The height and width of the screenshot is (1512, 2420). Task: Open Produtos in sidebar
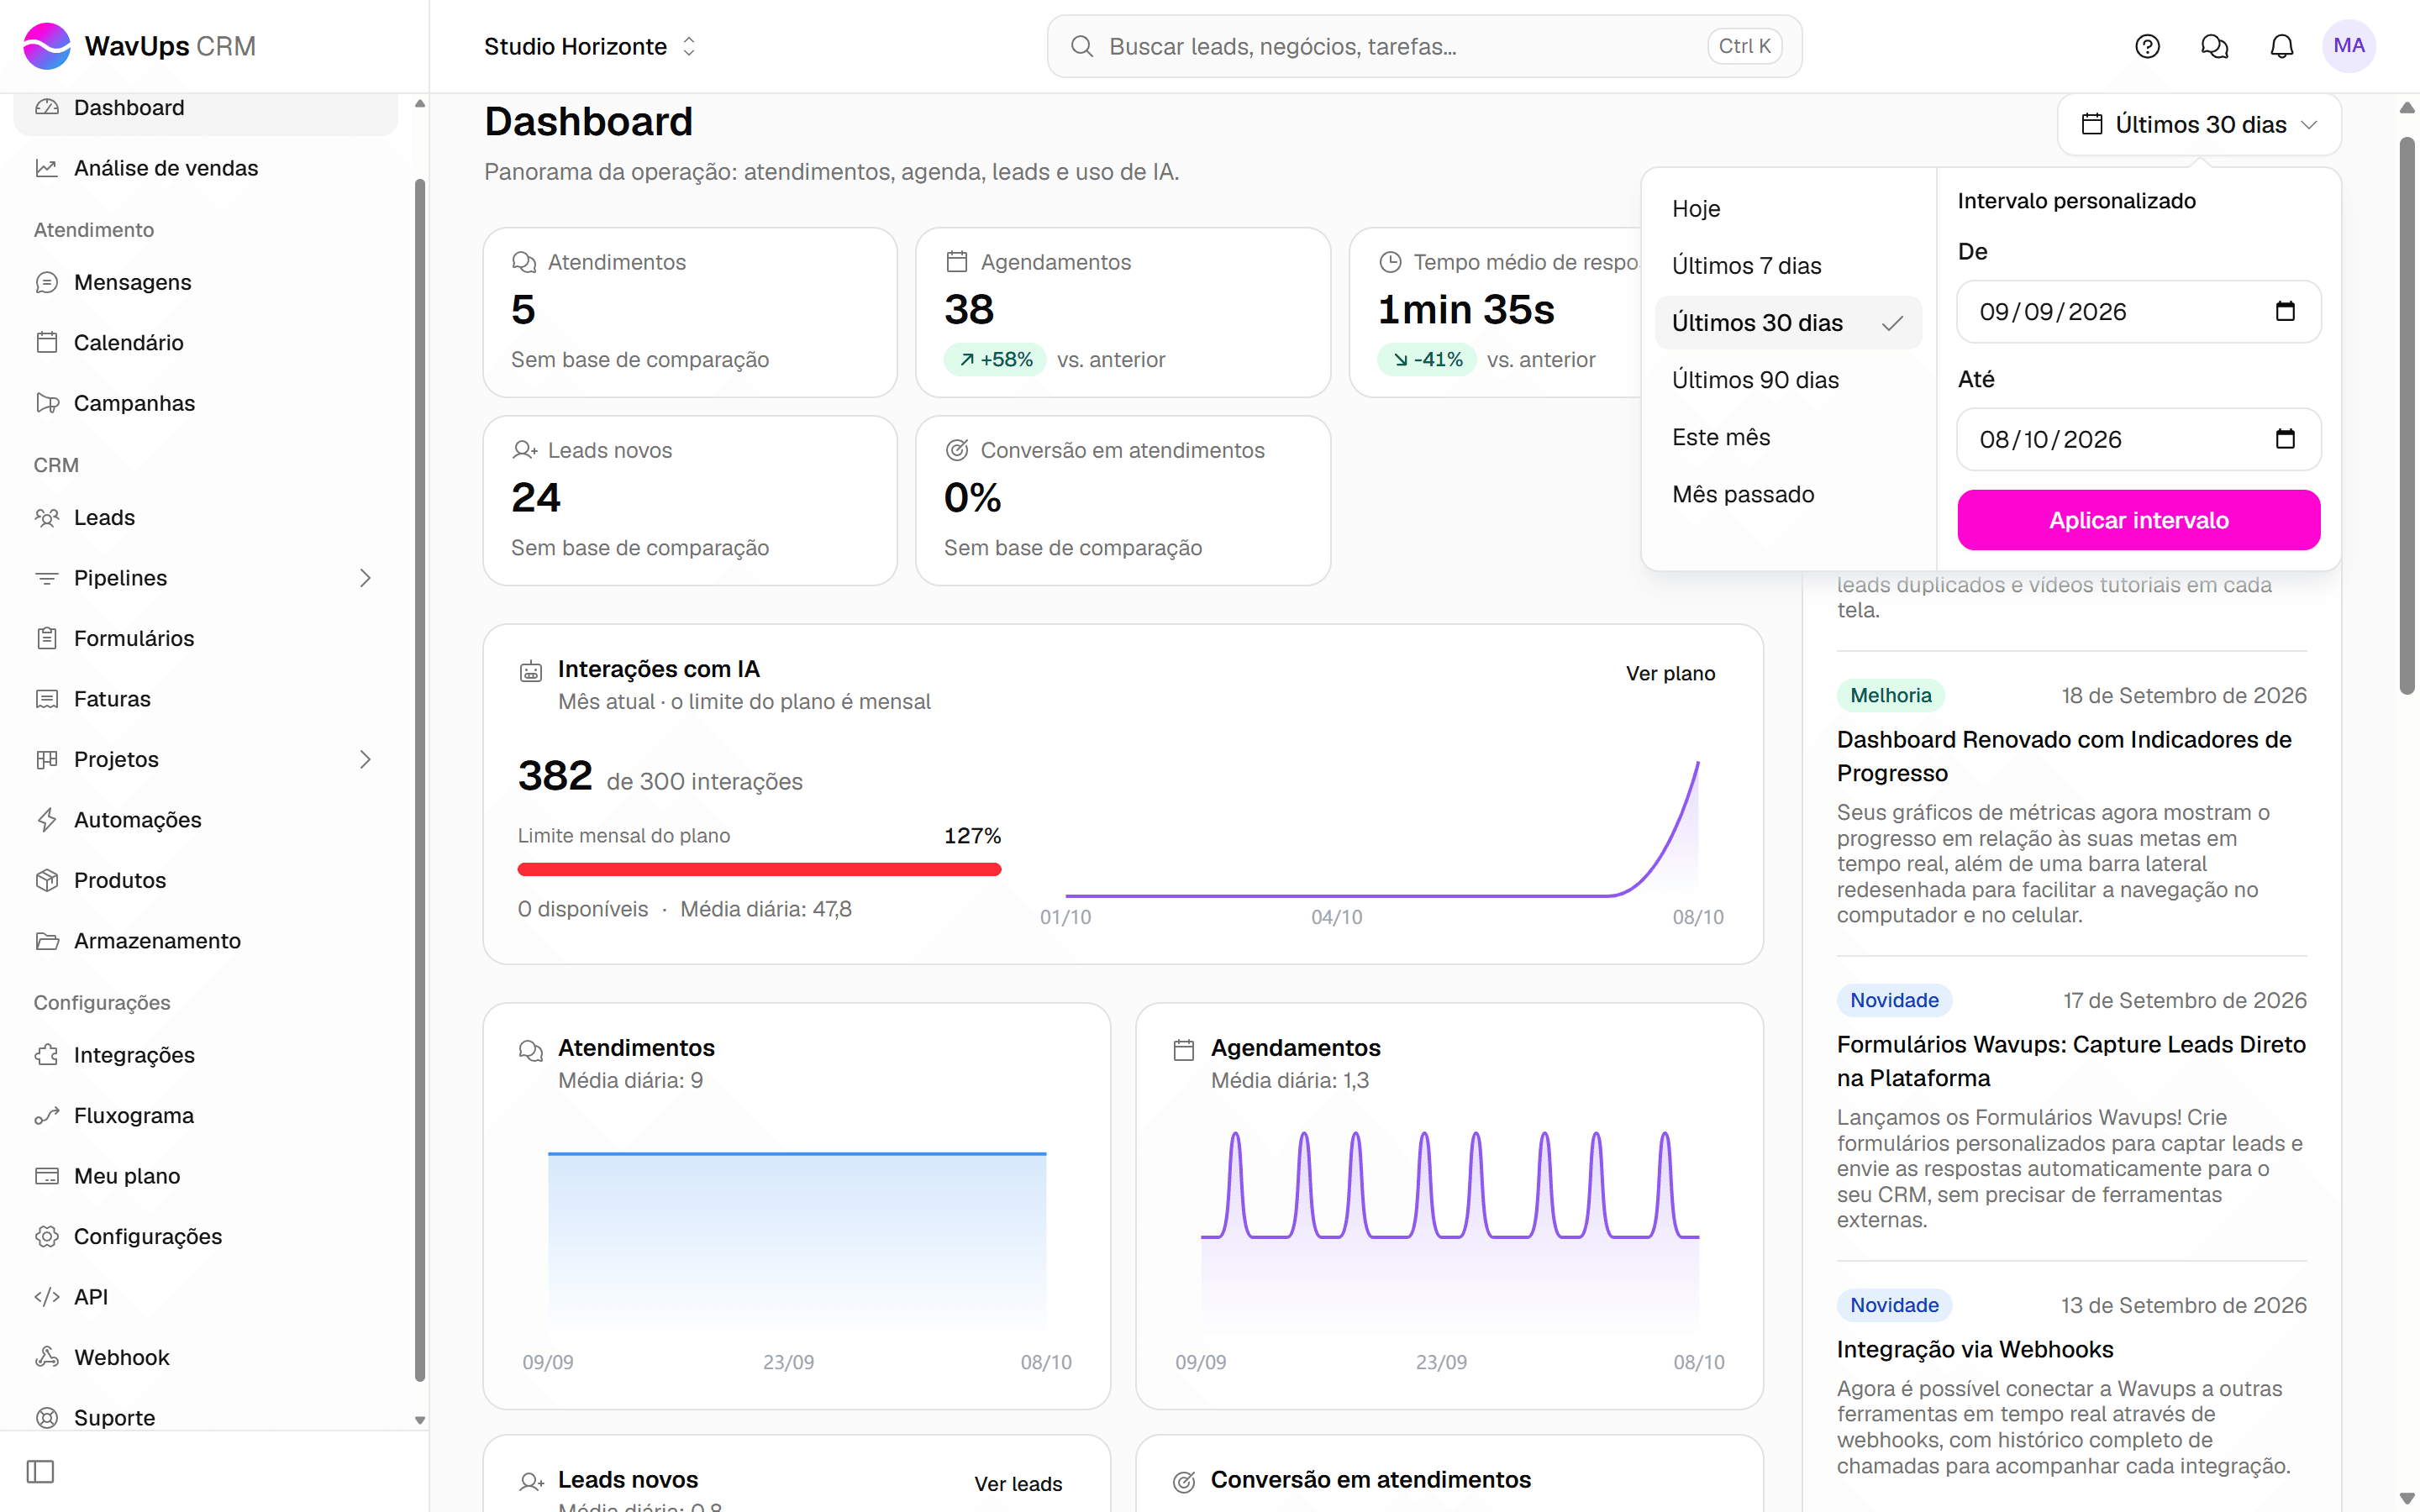pos(205,880)
